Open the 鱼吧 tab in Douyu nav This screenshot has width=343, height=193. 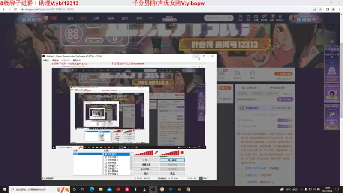point(139,18)
